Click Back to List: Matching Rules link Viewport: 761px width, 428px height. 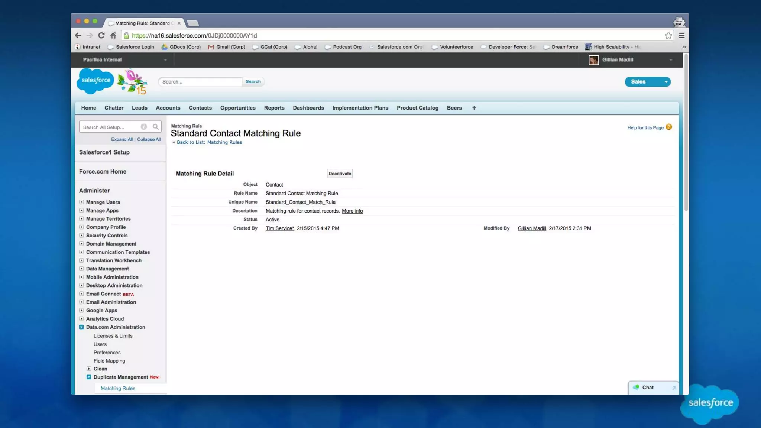click(209, 142)
